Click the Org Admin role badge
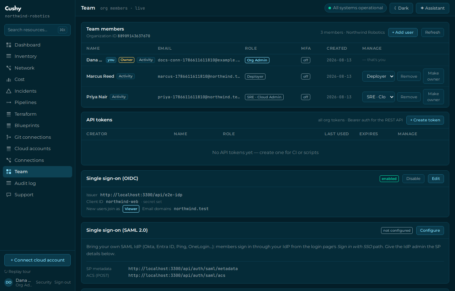The width and height of the screenshot is (455, 291). [x=257, y=60]
